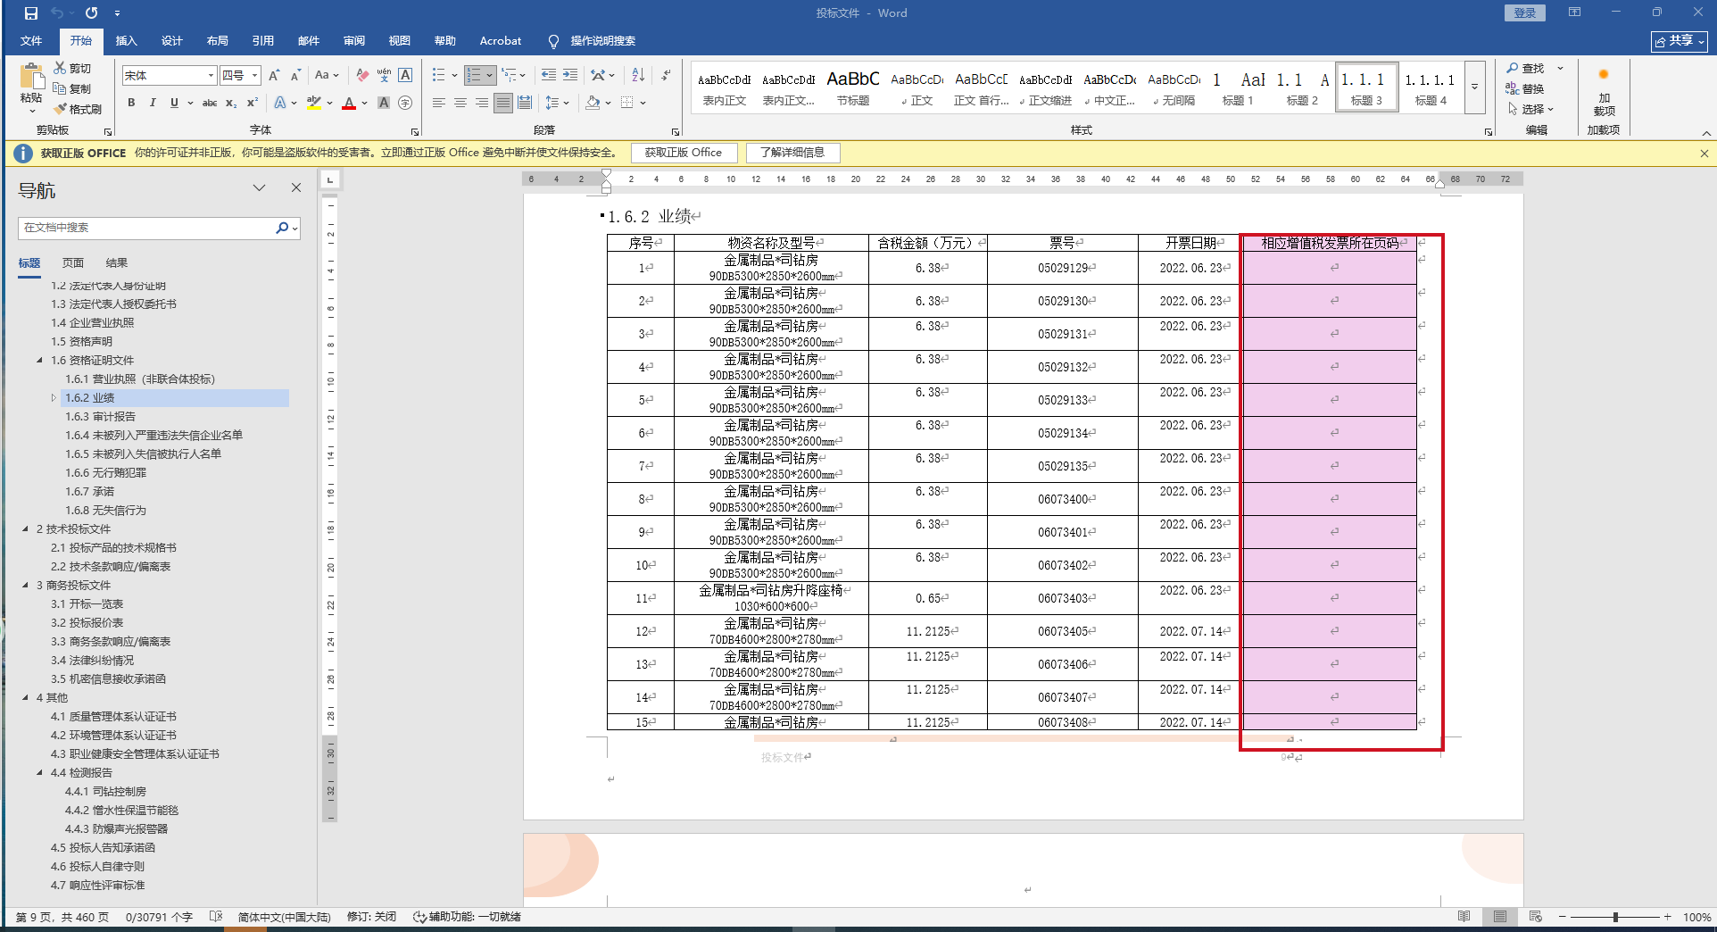Open the bullets list dropdown arrow
Image resolution: width=1717 pixels, height=932 pixels.
(454, 76)
